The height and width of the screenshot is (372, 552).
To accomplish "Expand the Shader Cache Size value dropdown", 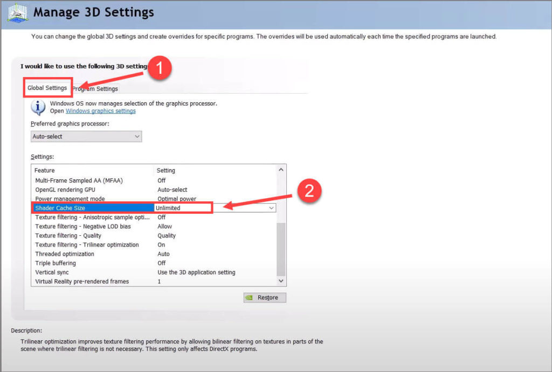I will pyautogui.click(x=271, y=208).
